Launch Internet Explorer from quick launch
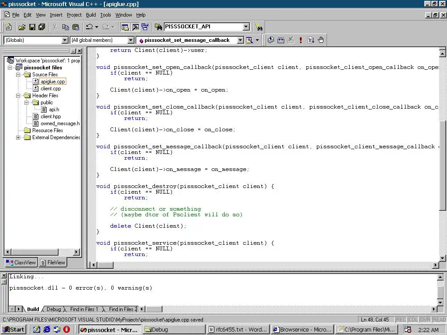 [47, 330]
